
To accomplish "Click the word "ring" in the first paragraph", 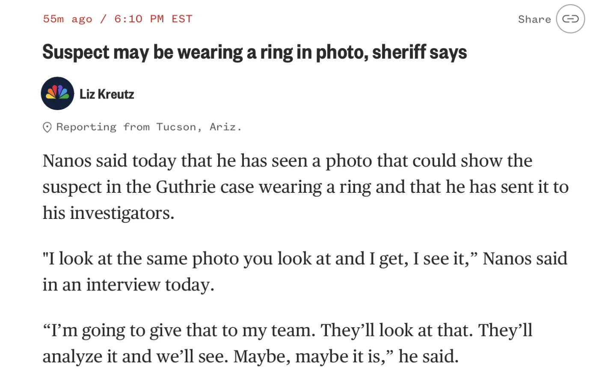I will (x=353, y=187).
